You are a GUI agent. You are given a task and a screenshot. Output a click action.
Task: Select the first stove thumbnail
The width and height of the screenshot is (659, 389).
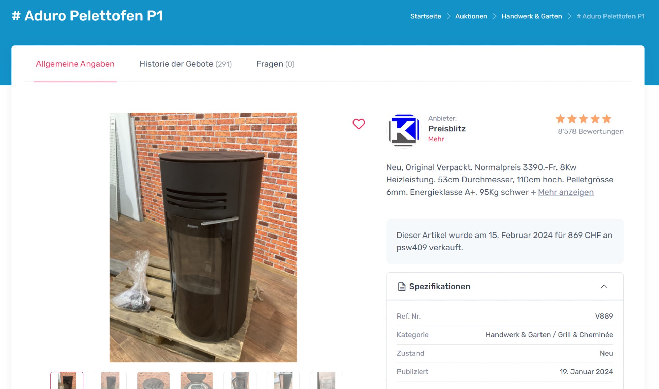(x=67, y=380)
